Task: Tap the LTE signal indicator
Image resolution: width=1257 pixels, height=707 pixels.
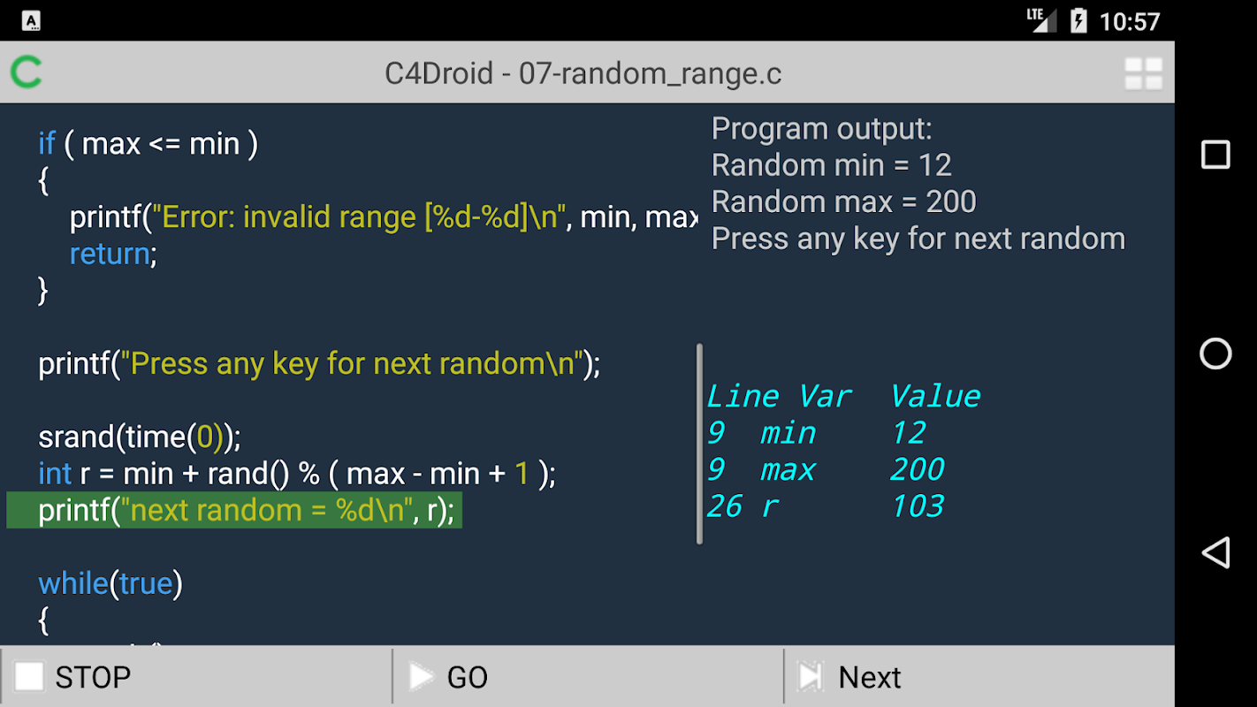Action: (1042, 20)
